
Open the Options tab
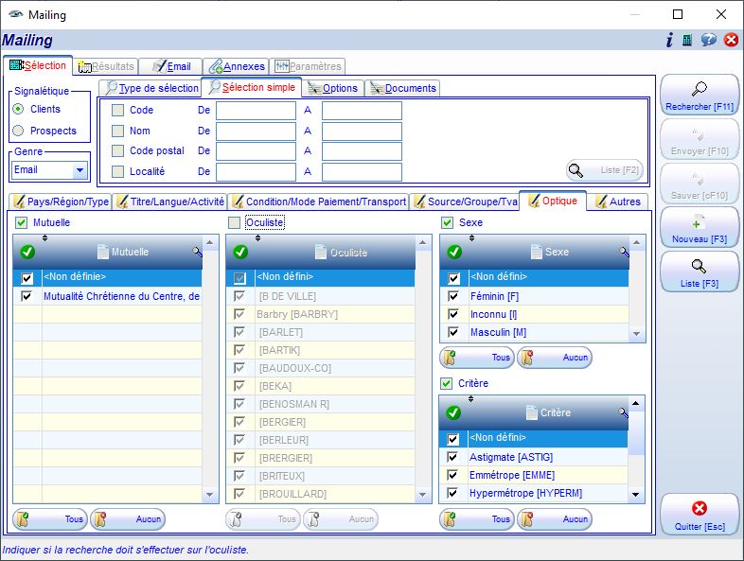point(333,88)
